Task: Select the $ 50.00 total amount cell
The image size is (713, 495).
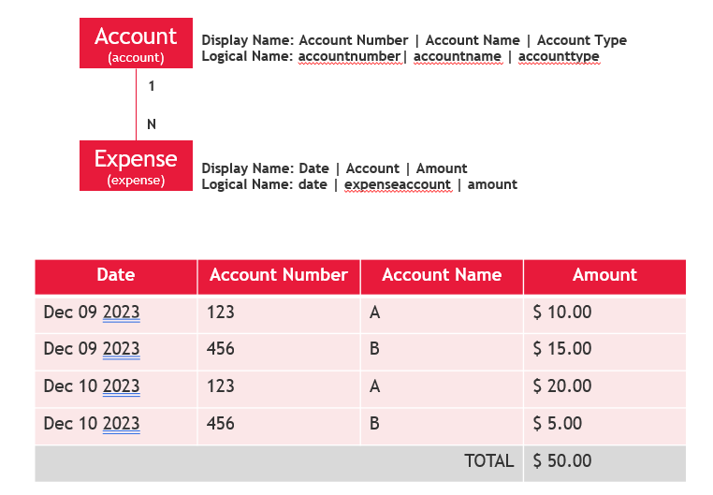Action: (x=562, y=460)
